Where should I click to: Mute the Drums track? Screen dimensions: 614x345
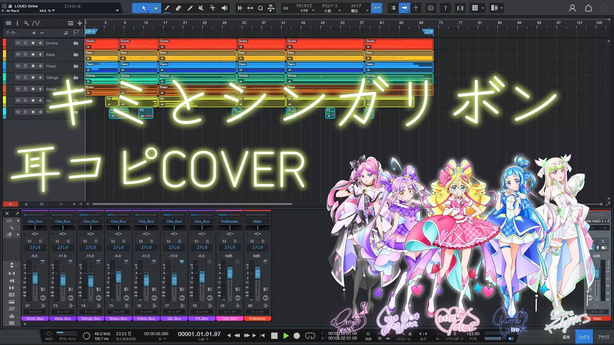tap(18, 43)
